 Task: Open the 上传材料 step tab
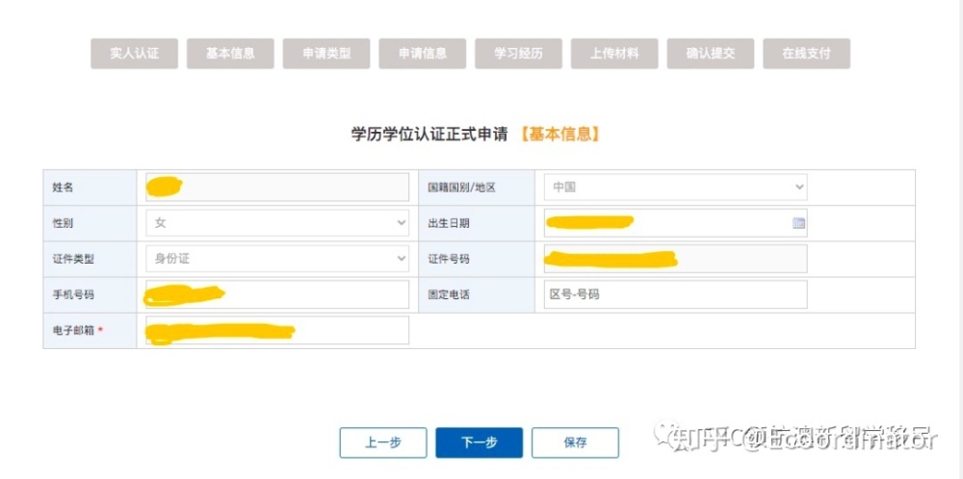click(x=614, y=53)
